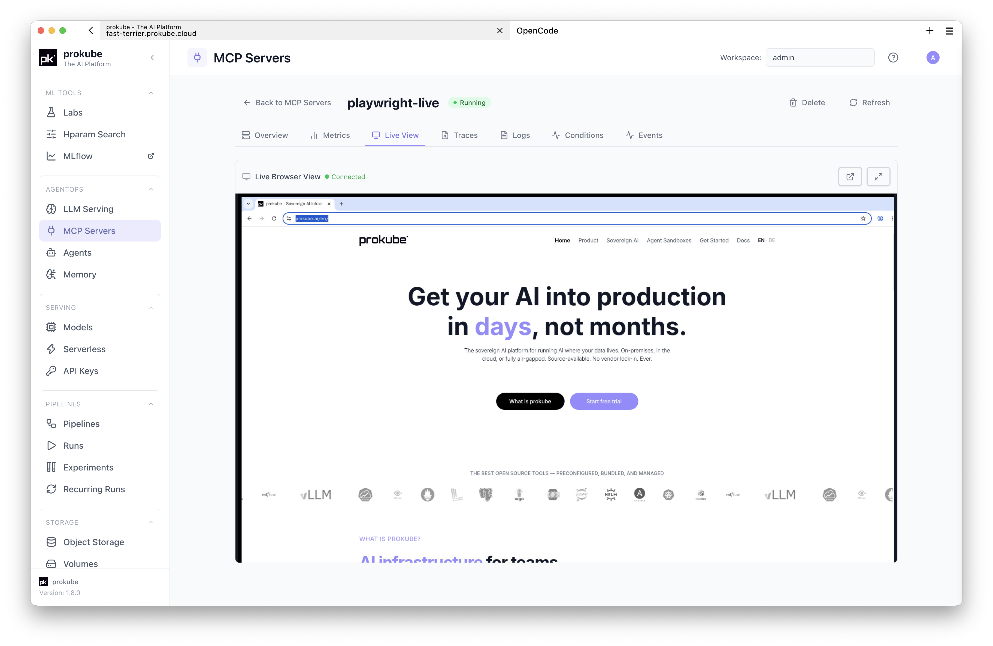Open new tab with plus button

click(930, 31)
